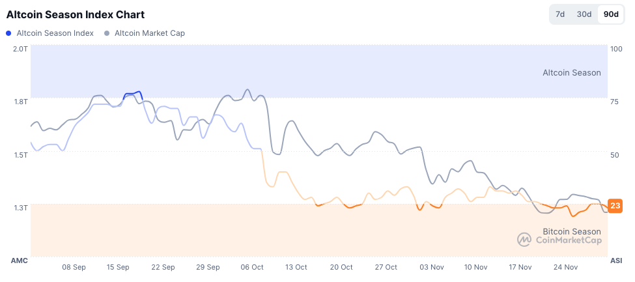Select the 08 Sep date marker
This screenshot has height=282, width=635.
[x=74, y=267]
